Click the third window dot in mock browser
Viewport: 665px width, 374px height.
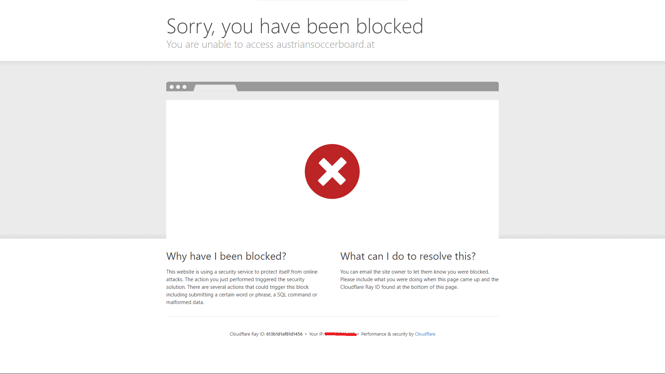tap(185, 87)
